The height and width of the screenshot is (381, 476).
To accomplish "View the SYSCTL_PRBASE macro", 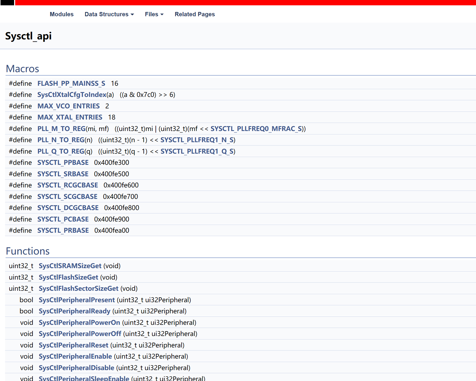I will click(x=63, y=231).
